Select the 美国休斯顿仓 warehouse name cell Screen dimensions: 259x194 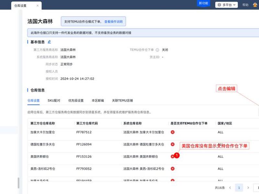pos(39,156)
